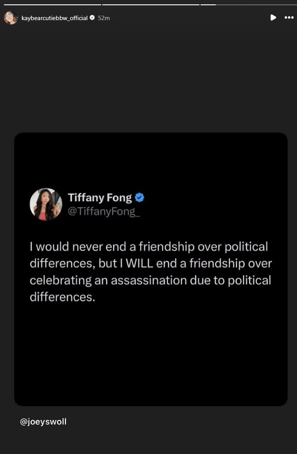Click the blue verified checkmark on the tweet
Image resolution: width=297 pixels, height=454 pixels.
139,198
